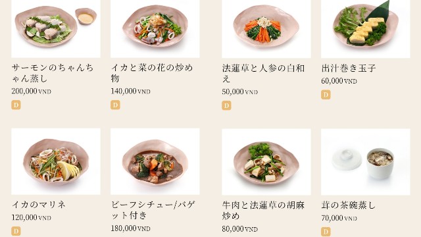
Task: Click the D badge under 茸の茶碗蒸し
Action: pyautogui.click(x=326, y=232)
